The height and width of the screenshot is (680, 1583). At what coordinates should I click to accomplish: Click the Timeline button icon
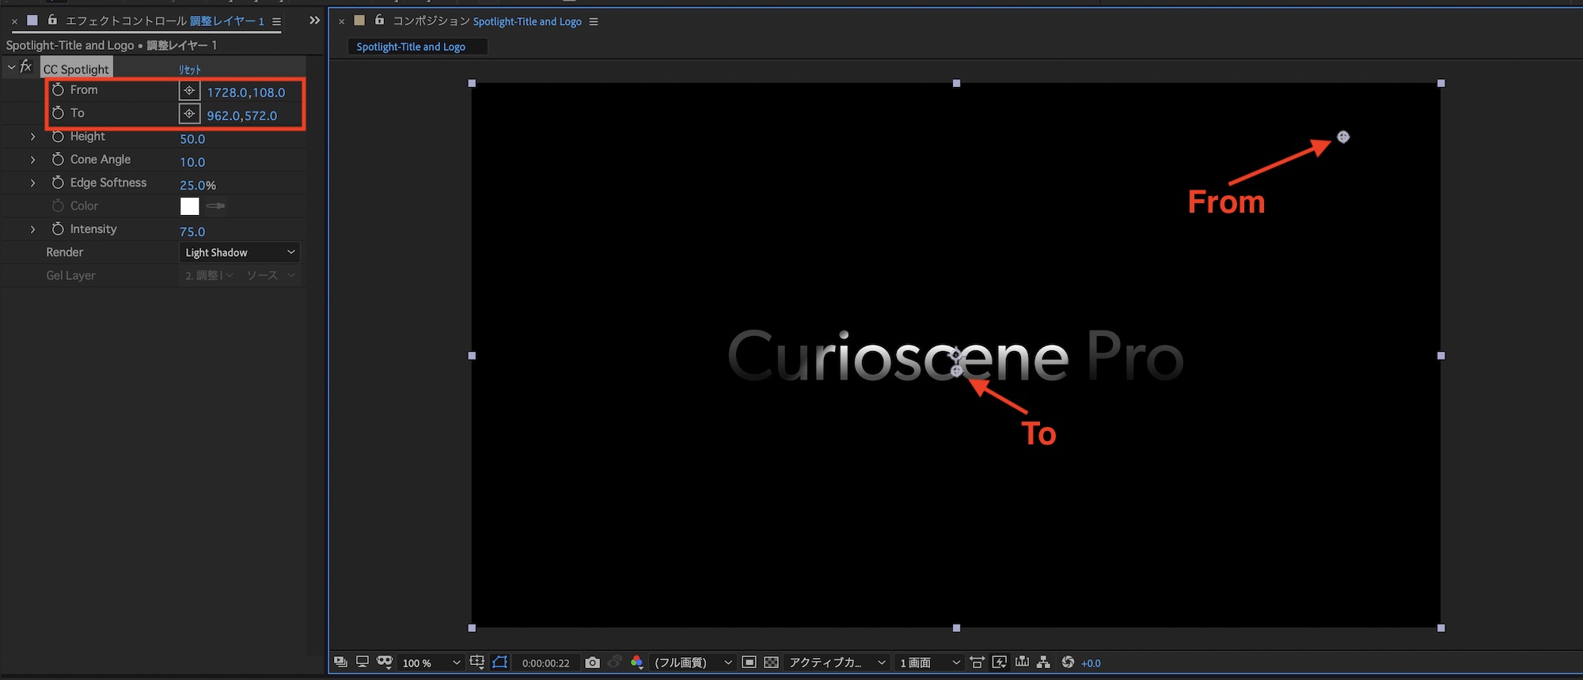1022,662
